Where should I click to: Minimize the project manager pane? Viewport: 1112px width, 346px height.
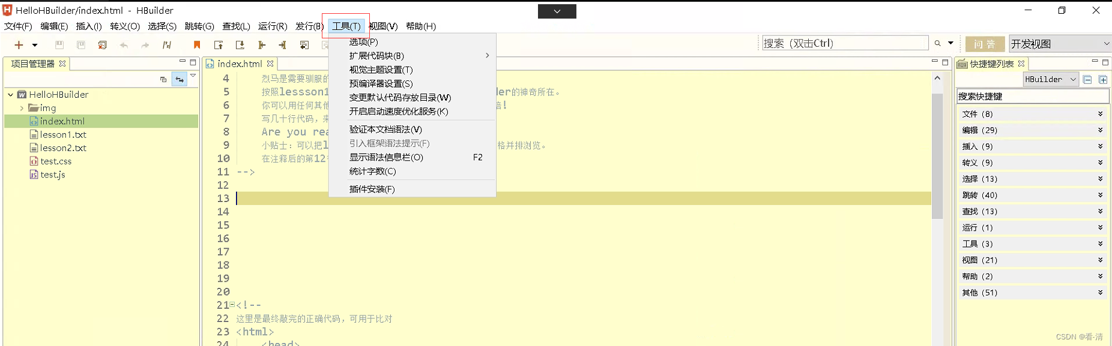[183, 62]
